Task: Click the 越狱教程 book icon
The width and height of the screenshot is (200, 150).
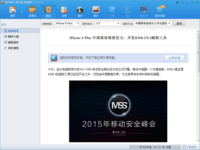Action: tap(5, 31)
